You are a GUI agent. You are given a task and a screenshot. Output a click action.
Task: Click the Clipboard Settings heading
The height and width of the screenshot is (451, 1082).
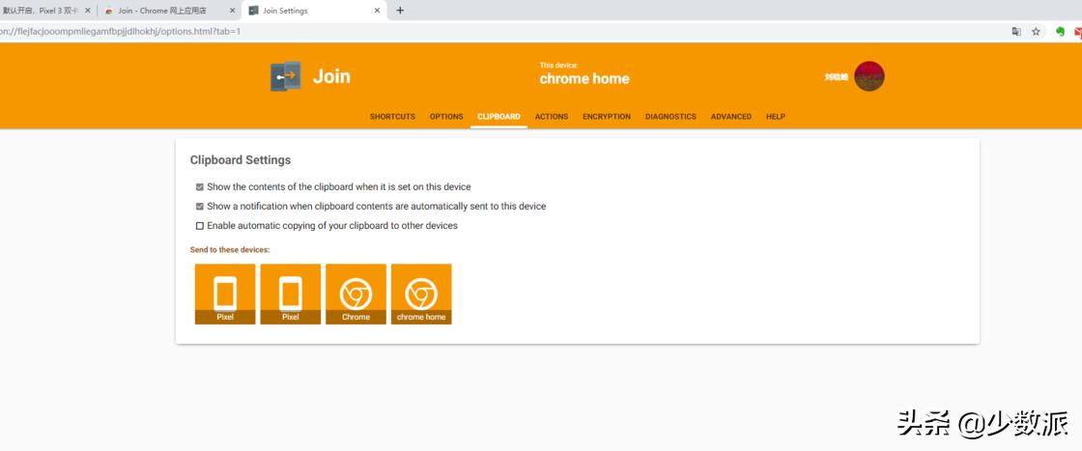pyautogui.click(x=241, y=160)
